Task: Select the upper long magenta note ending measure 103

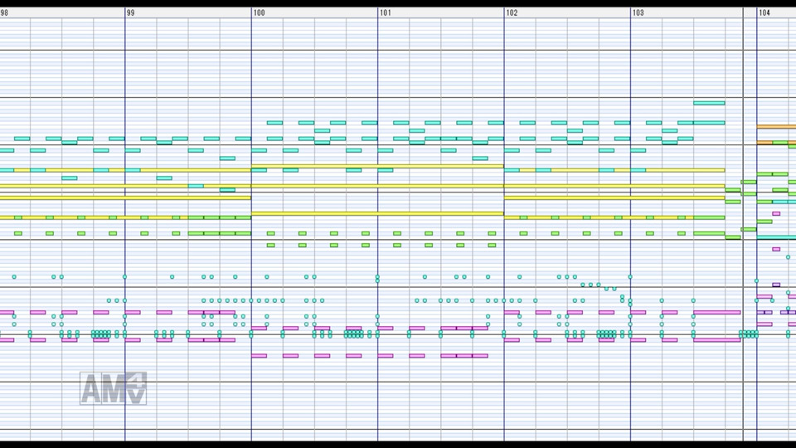Action: tap(716, 313)
